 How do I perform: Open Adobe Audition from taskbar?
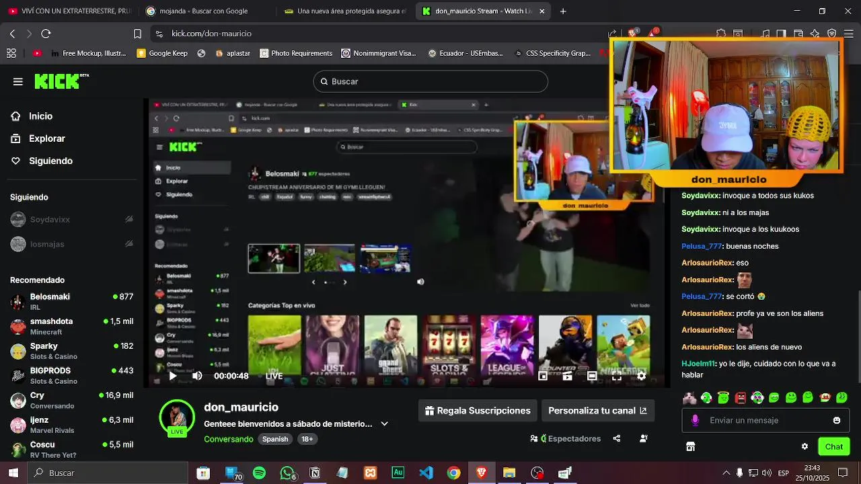[398, 473]
